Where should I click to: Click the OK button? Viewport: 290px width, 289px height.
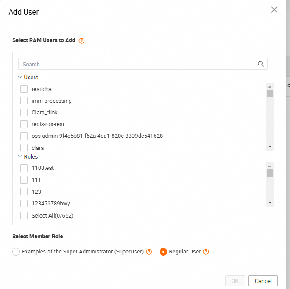235,281
